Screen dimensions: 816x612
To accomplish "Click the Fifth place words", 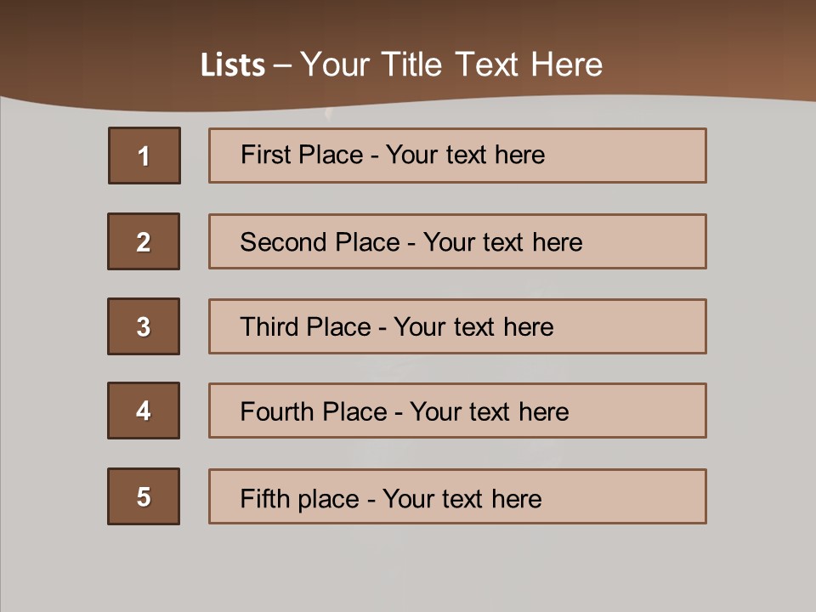I will (297, 498).
